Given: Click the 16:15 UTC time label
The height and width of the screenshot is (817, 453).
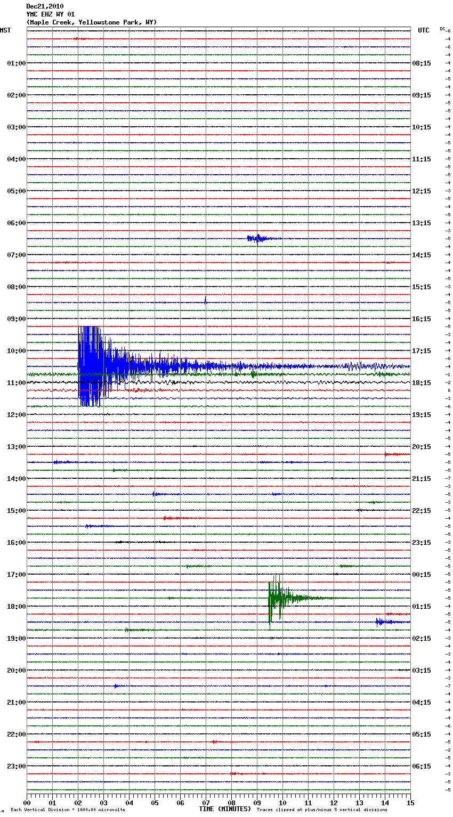Looking at the screenshot, I should point(422,319).
